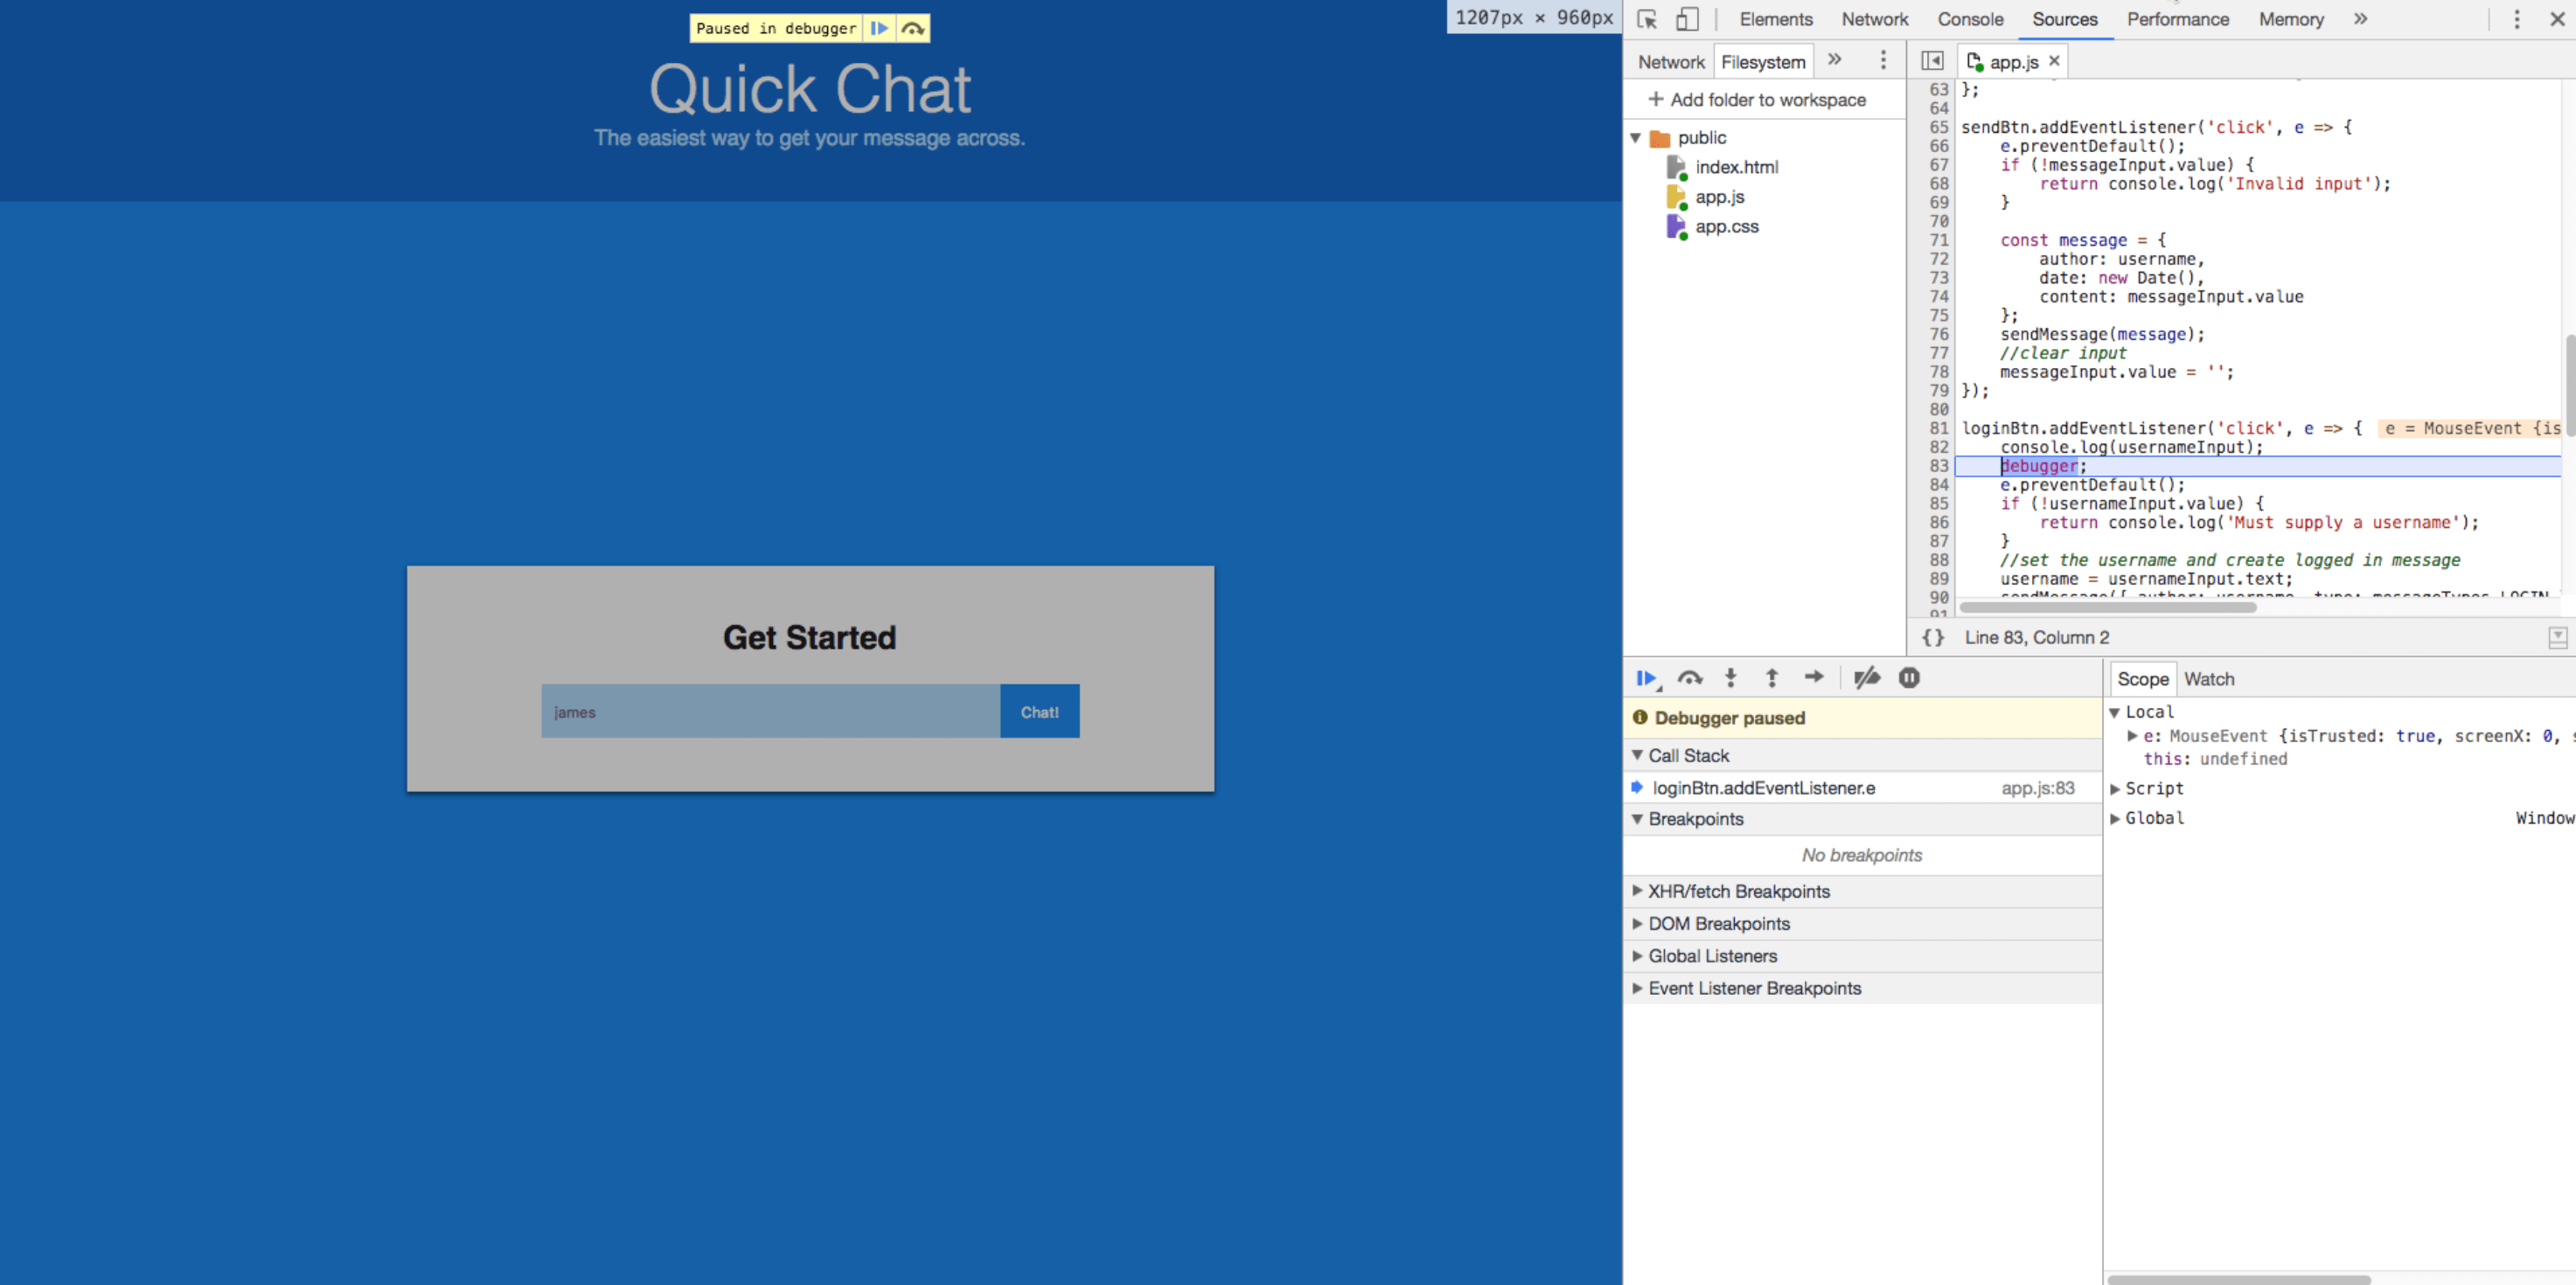The image size is (2576, 1285).
Task: Resume script execution in the debugger
Action: coord(1647,677)
